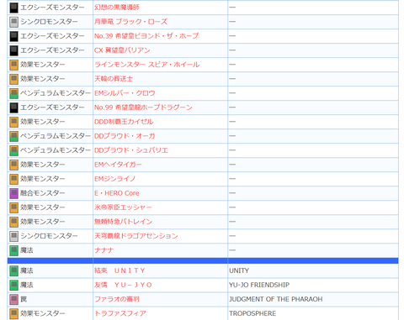Open the E・HERO Core card link
This screenshot has width=404, height=320.
[117, 193]
